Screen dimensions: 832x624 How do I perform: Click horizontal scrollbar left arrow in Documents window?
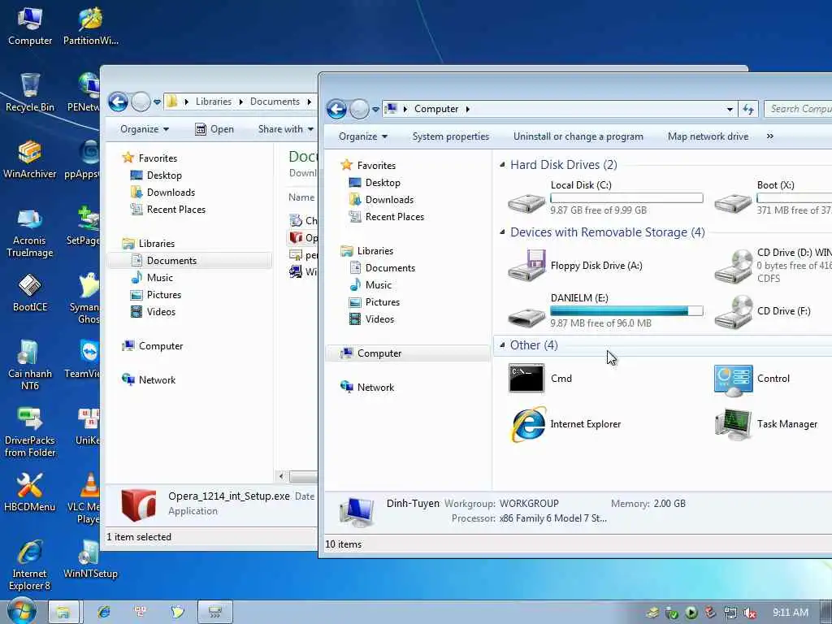[281, 476]
